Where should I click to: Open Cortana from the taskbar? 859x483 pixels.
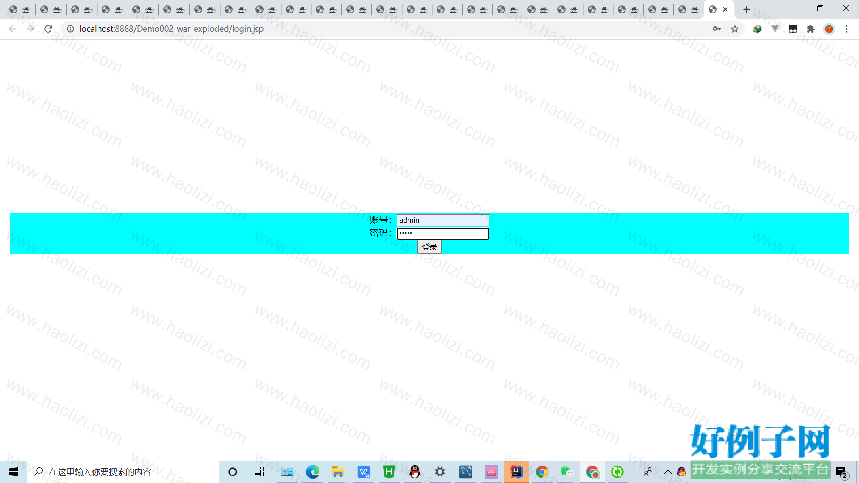pos(233,472)
